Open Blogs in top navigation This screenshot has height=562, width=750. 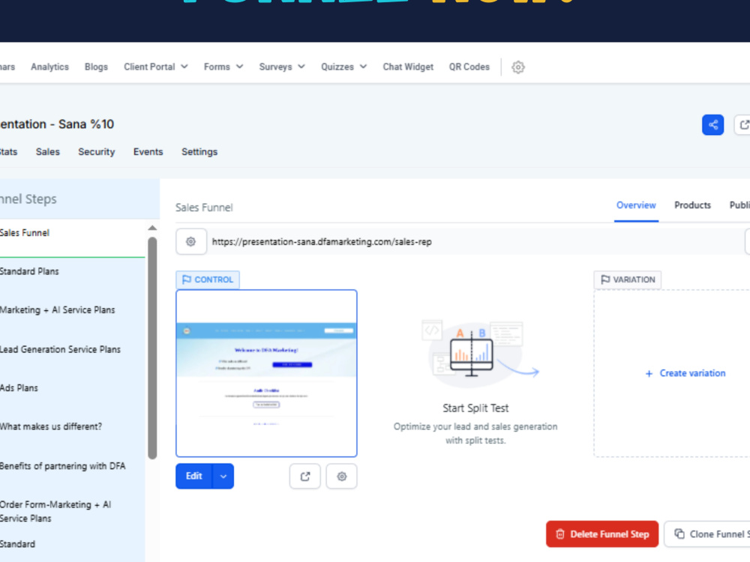[96, 67]
